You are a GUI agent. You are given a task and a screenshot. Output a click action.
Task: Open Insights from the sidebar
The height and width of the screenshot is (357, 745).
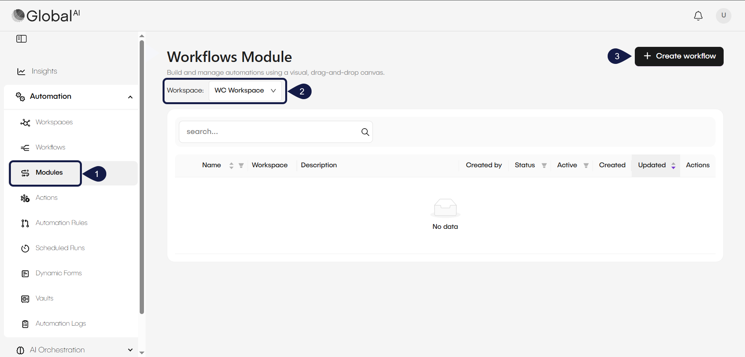tap(44, 71)
